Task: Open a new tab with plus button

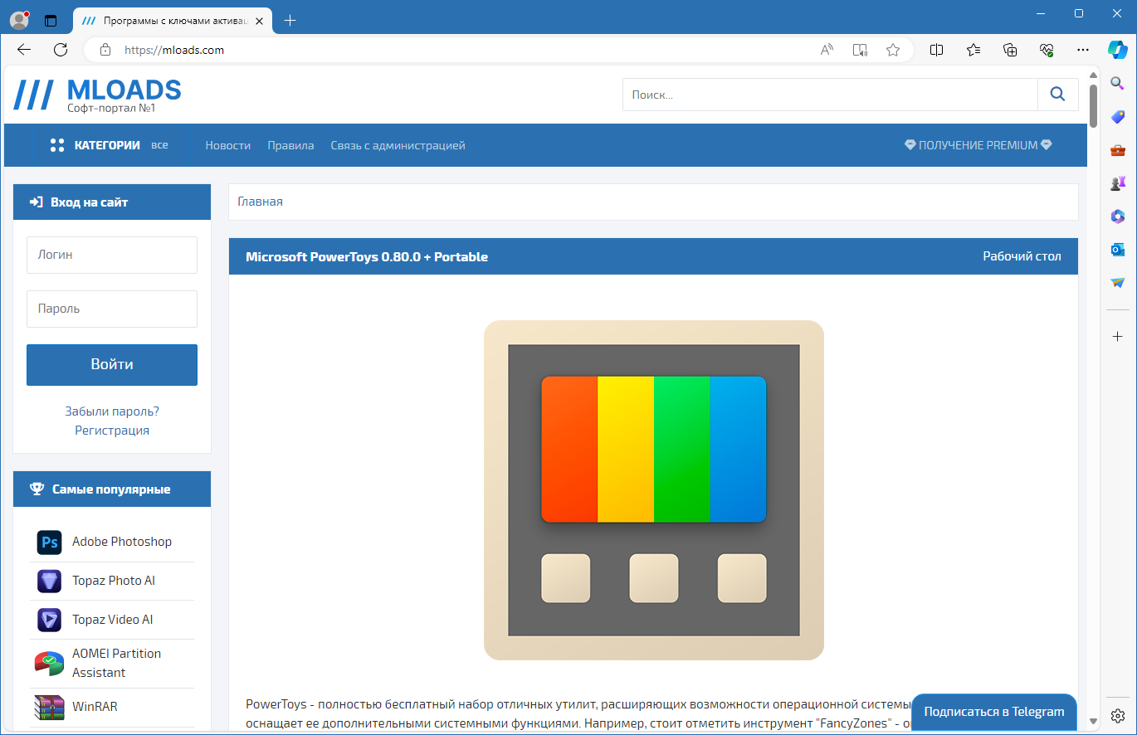Action: point(290,21)
